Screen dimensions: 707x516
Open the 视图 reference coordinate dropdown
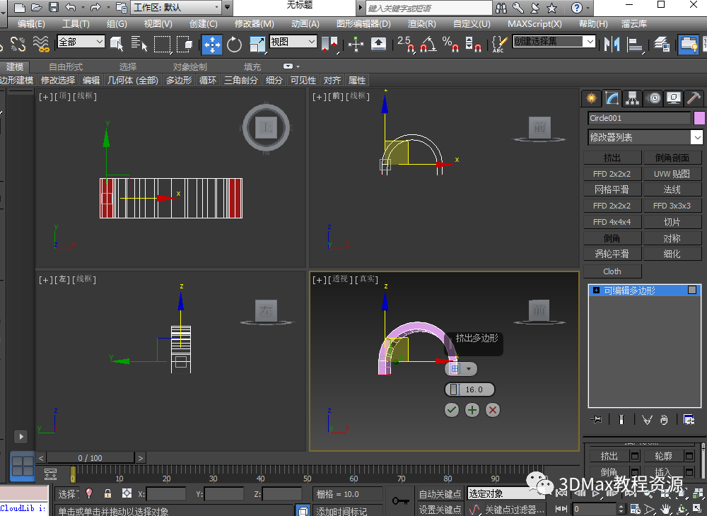coord(293,42)
